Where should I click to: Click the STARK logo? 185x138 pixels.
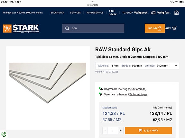point(21,28)
